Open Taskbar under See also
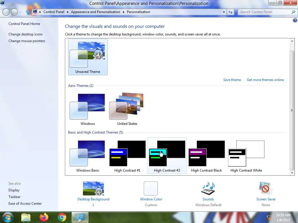The width and height of the screenshot is (298, 223). point(15,197)
